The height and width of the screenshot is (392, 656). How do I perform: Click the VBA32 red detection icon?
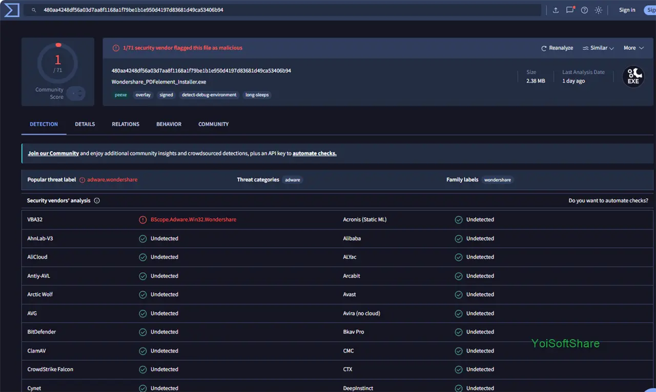click(x=143, y=220)
